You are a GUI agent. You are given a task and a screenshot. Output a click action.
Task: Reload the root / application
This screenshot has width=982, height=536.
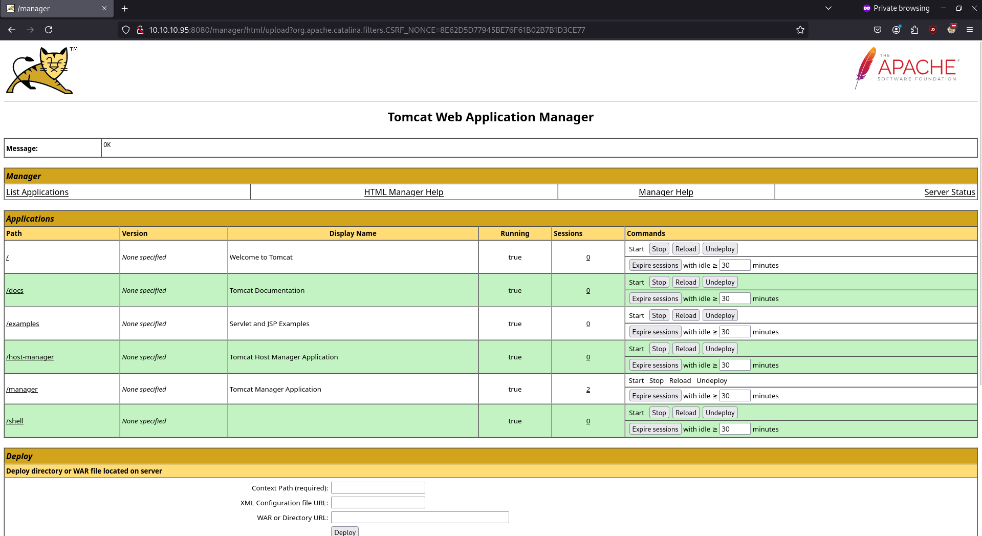pos(686,249)
